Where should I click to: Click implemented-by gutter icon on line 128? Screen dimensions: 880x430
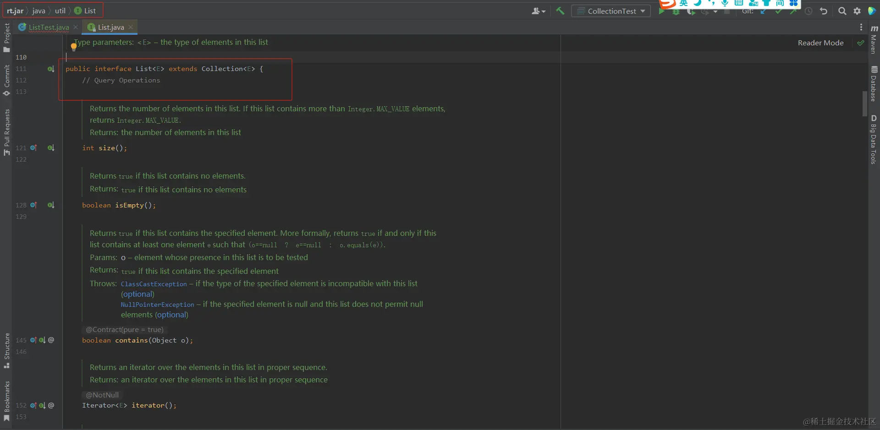point(51,205)
